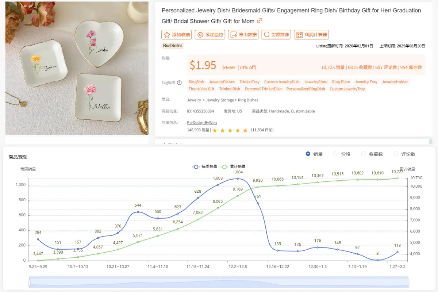Click the star icon on 添加收藏

tap(167, 35)
